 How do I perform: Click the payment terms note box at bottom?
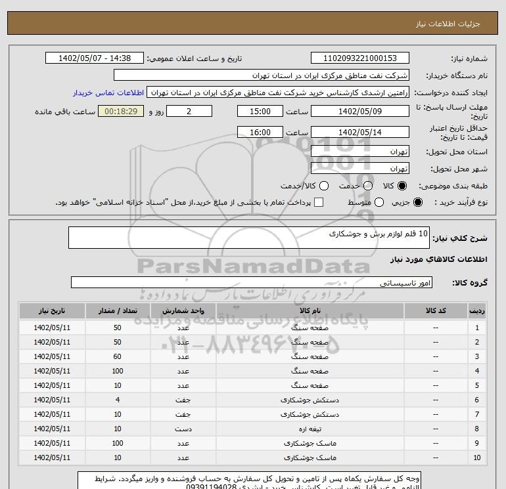pos(249,480)
